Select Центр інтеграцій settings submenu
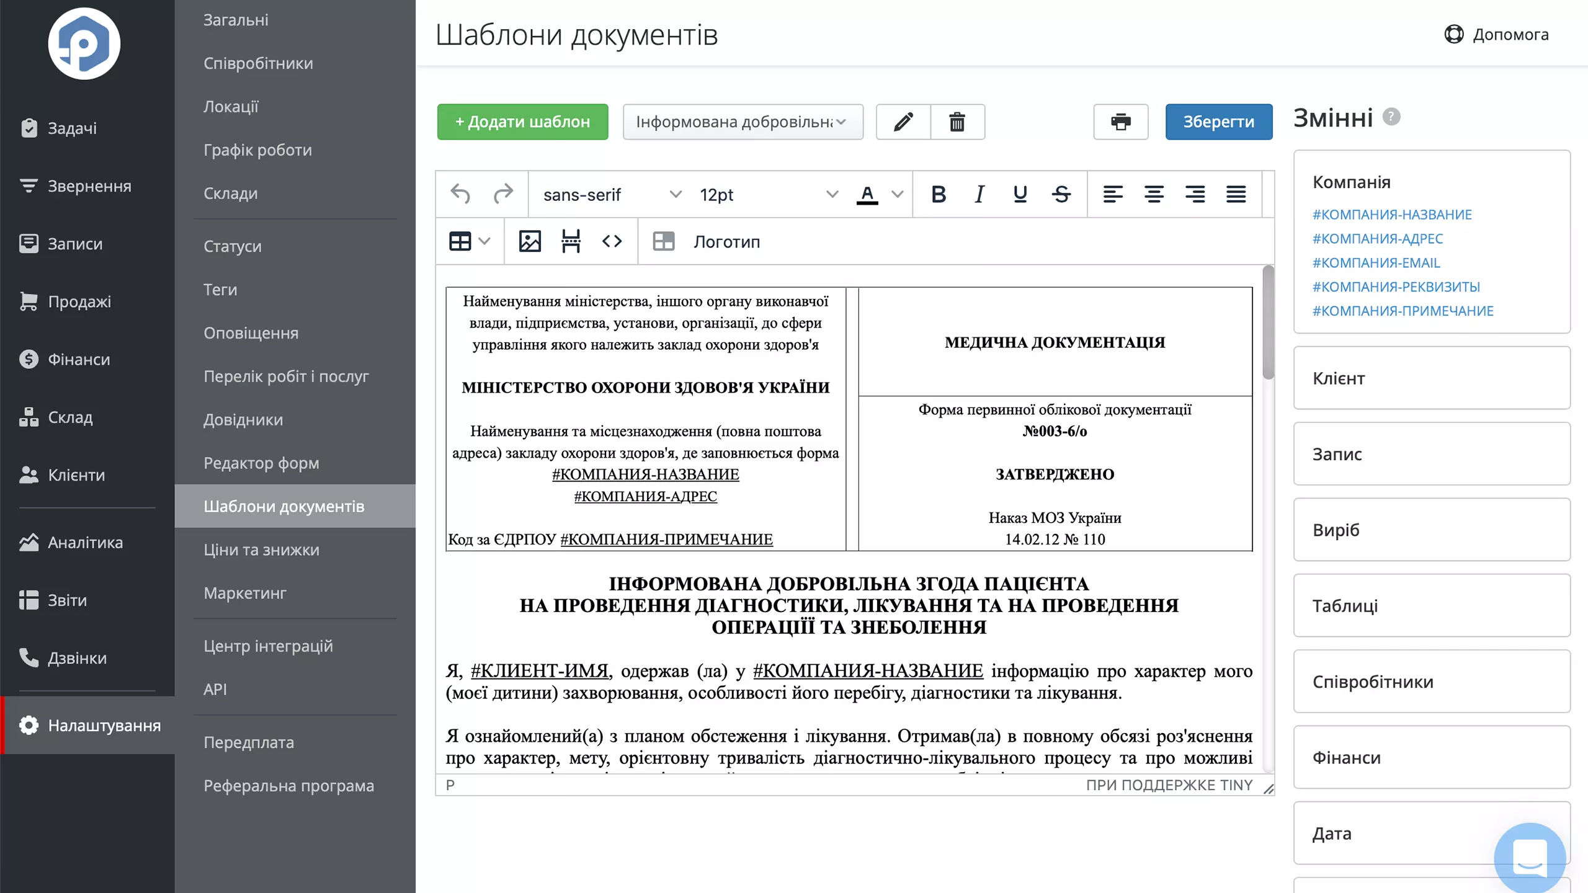The image size is (1588, 893). point(295,646)
